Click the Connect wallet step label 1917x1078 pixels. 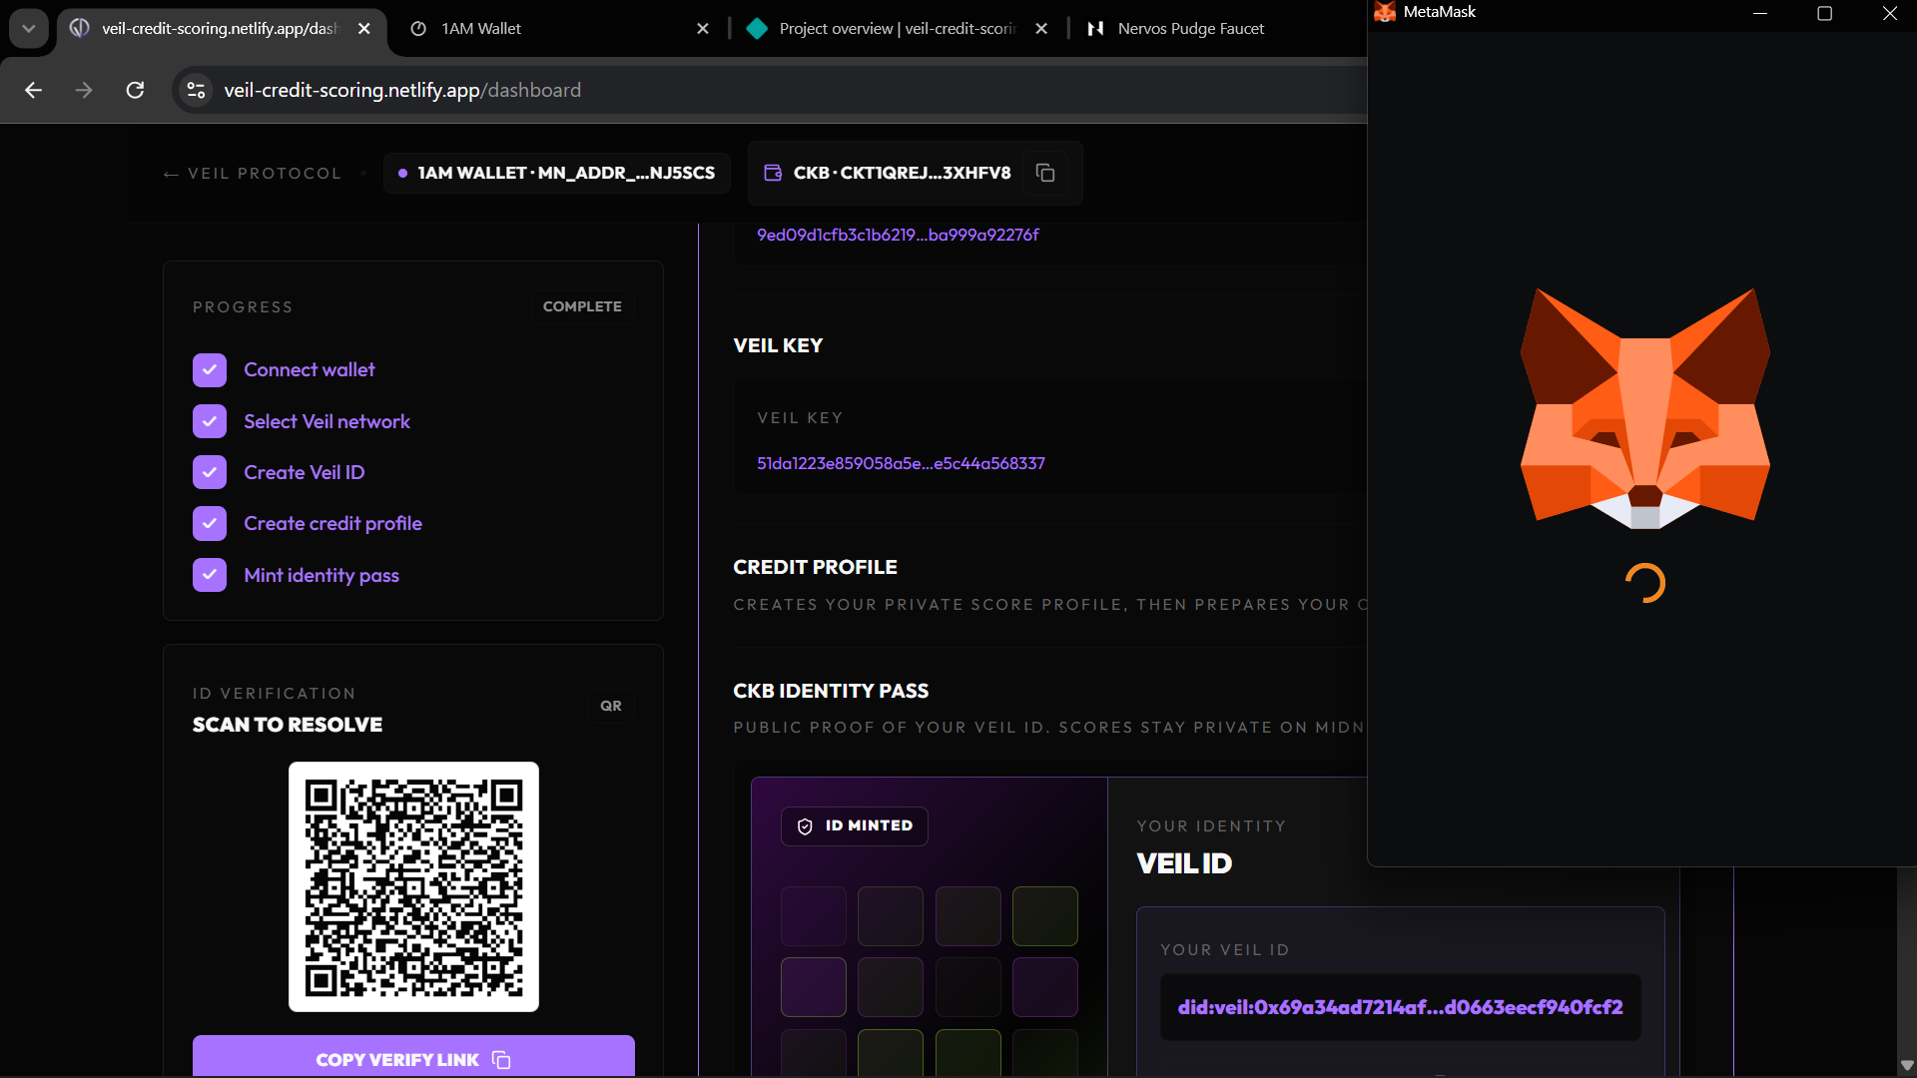point(310,370)
